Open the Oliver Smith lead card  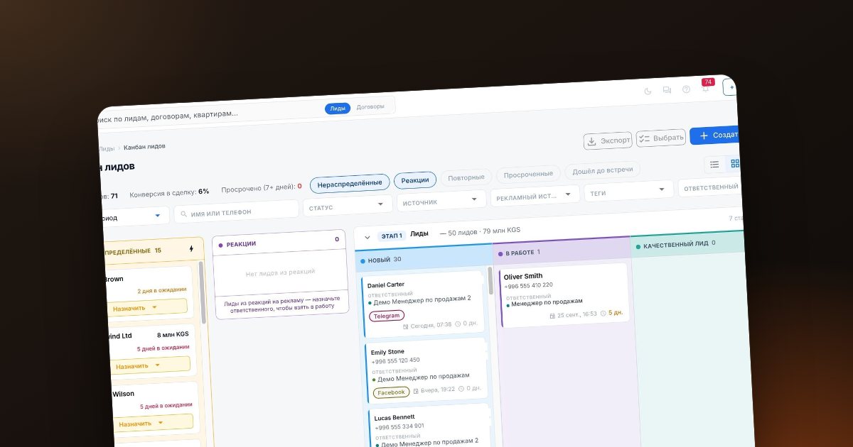[x=565, y=295]
